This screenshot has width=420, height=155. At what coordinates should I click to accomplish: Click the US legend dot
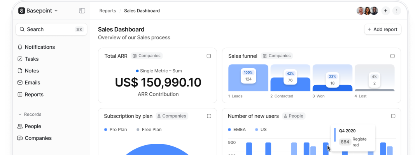pyautogui.click(x=257, y=130)
